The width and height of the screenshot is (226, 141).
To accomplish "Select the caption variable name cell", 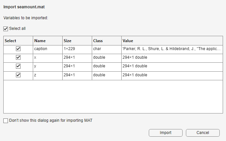I will pos(41,49).
